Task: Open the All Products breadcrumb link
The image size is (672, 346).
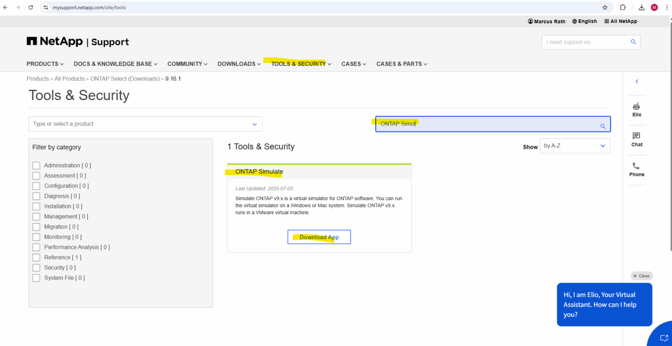Action: (69, 79)
